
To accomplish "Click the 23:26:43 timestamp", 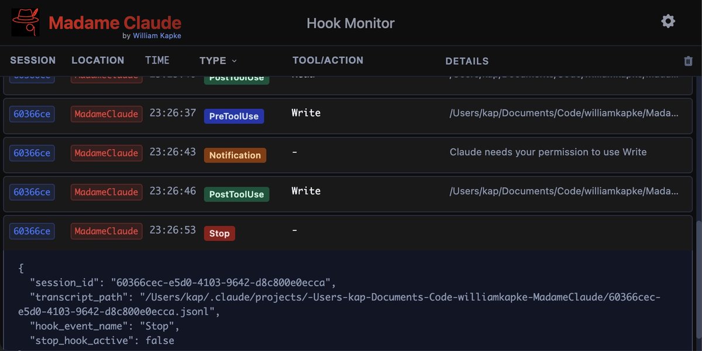I will (x=173, y=152).
